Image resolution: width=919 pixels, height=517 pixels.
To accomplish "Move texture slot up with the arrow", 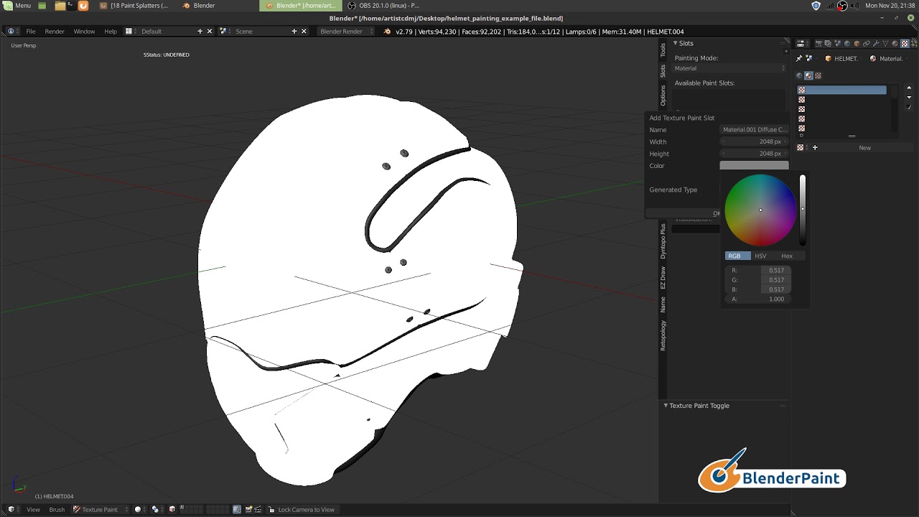I will click(x=909, y=88).
